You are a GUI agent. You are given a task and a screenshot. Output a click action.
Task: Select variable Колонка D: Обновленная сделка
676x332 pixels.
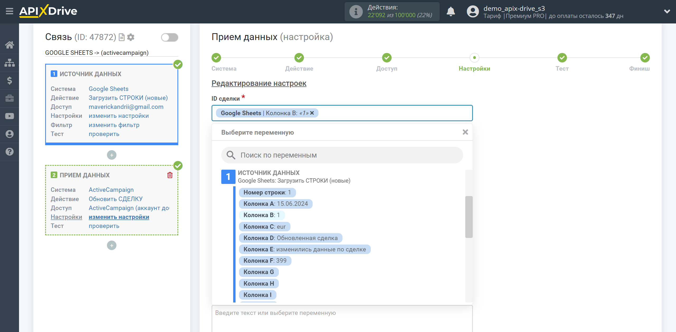point(290,238)
